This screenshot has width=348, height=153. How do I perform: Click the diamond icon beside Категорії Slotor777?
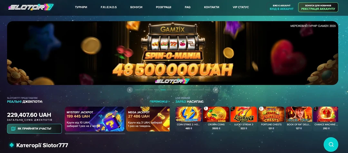coord(12,145)
